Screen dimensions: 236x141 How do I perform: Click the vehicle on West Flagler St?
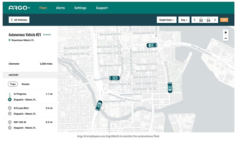[114, 78]
